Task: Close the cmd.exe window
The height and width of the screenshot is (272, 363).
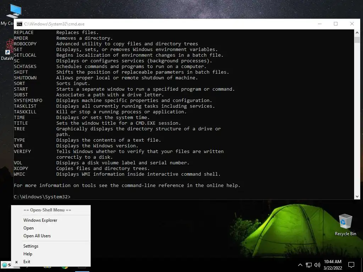Action: (352, 24)
